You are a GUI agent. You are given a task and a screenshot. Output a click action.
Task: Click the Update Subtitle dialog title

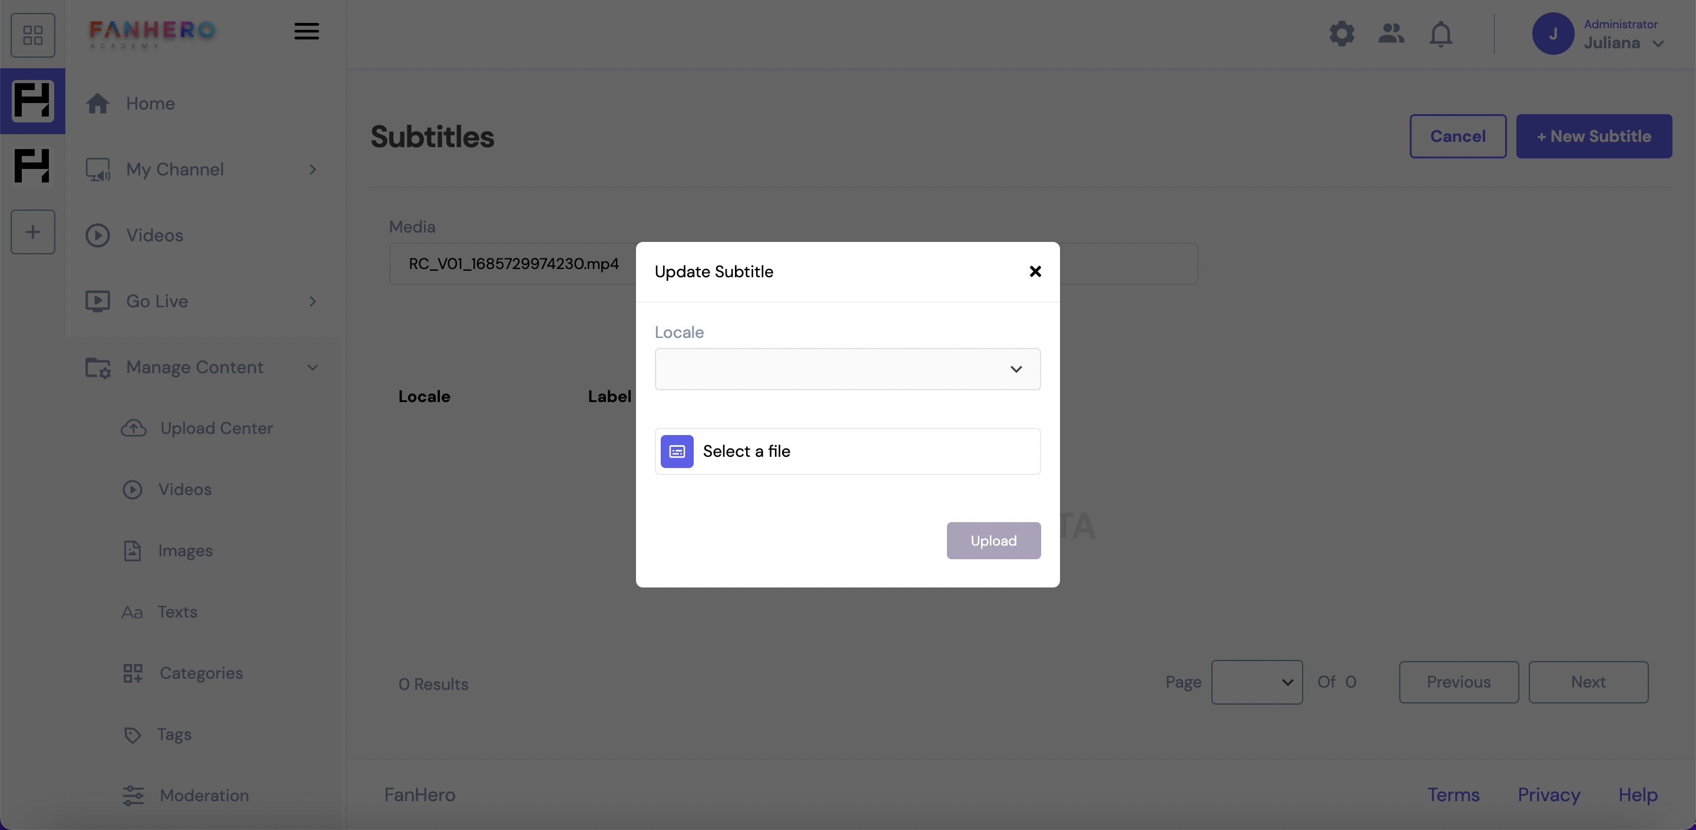(714, 271)
